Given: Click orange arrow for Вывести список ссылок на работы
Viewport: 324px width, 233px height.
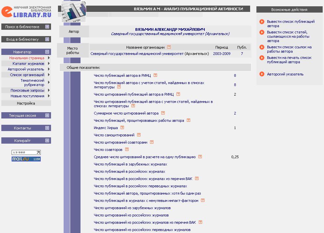Looking at the screenshot, I should point(262,47).
